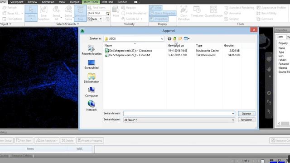Image resolution: width=290 pixels, height=163 pixels.
Task: Click the Quick Find search field
Action: coord(96,13)
